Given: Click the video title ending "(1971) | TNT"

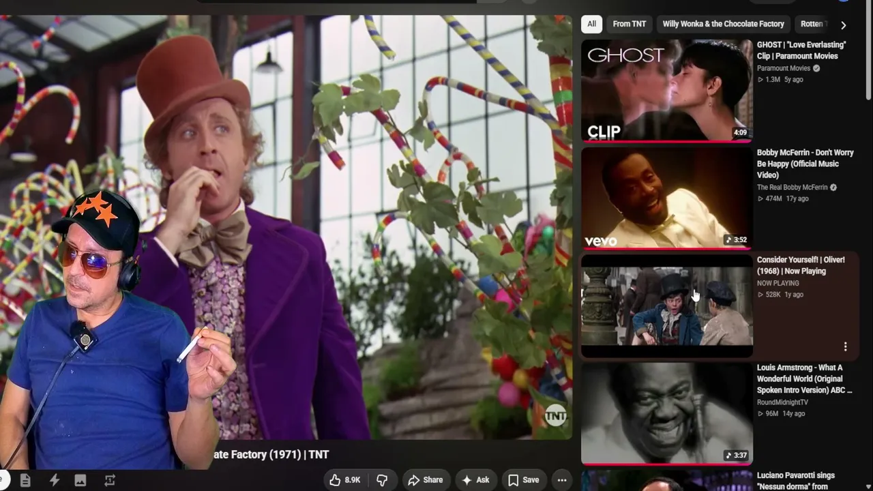Looking at the screenshot, I should click(x=271, y=455).
